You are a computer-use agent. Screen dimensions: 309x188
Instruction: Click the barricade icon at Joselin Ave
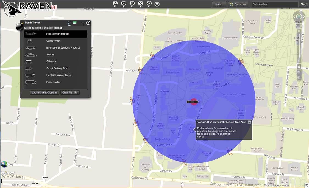click(141, 71)
